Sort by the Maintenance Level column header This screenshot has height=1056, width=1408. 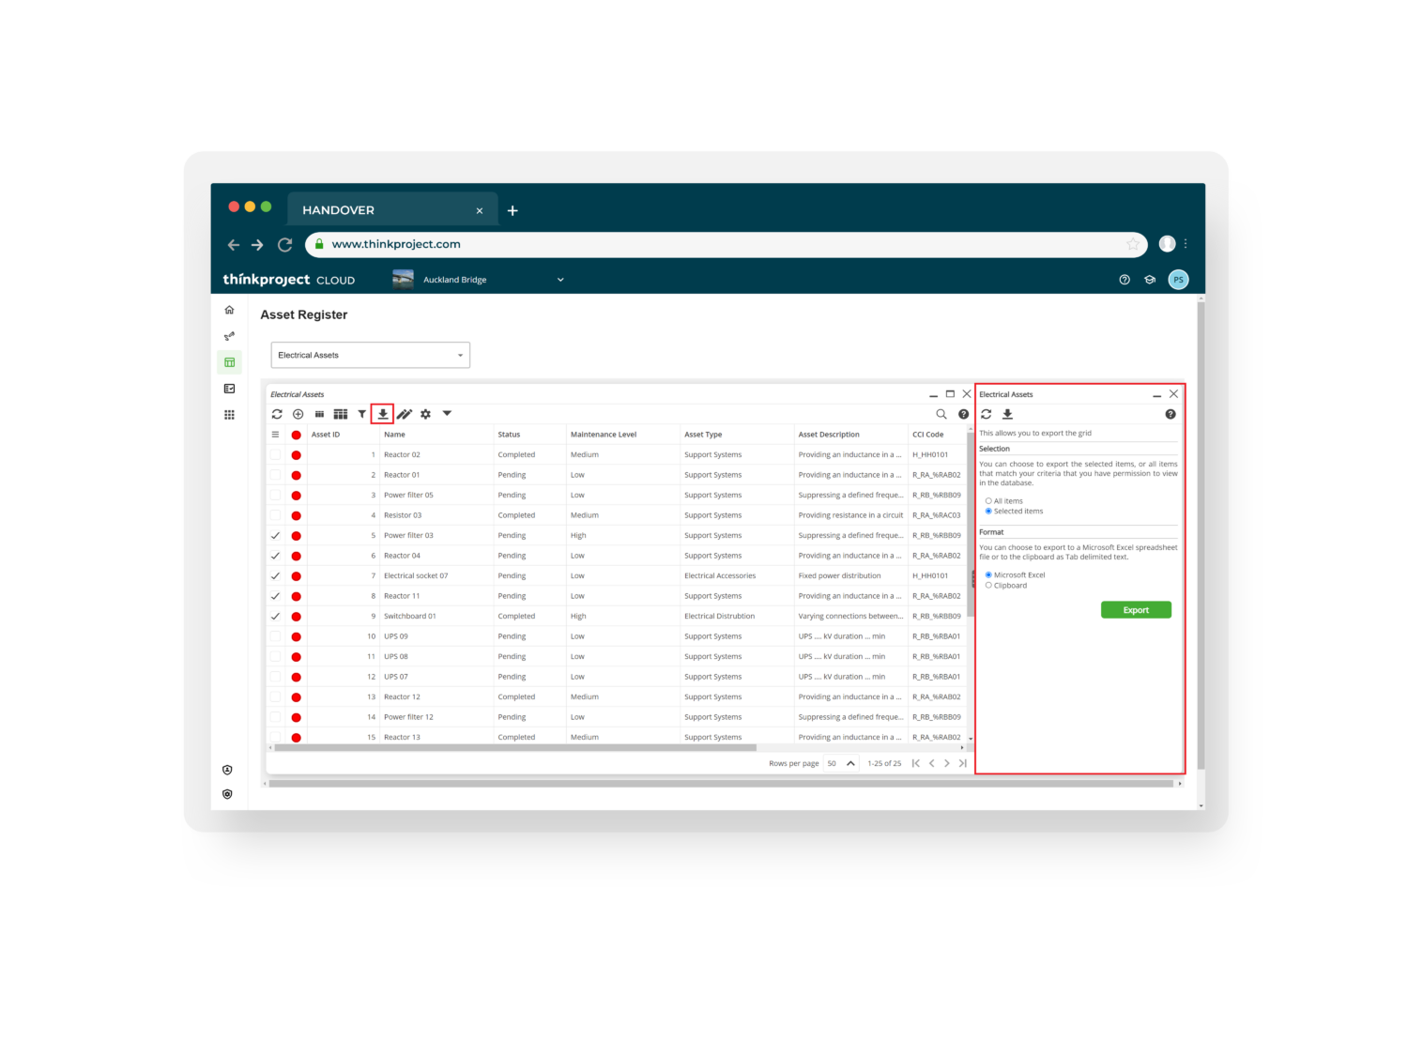[x=604, y=435]
